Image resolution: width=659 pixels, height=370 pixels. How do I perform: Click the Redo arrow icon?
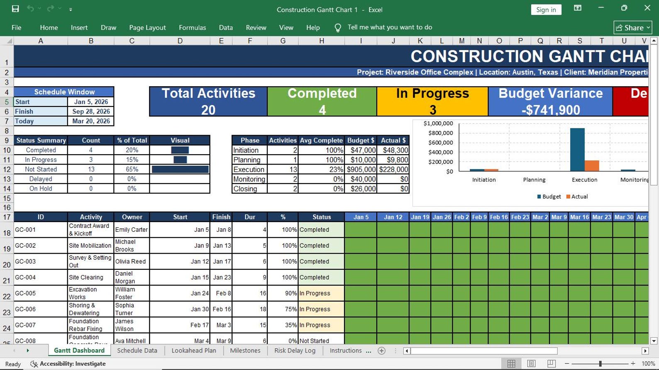[x=51, y=9]
